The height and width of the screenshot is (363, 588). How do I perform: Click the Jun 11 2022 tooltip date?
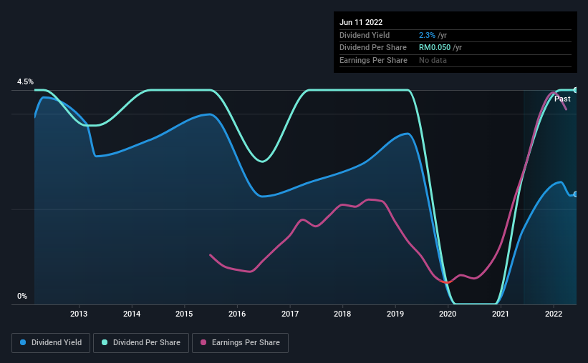(361, 22)
